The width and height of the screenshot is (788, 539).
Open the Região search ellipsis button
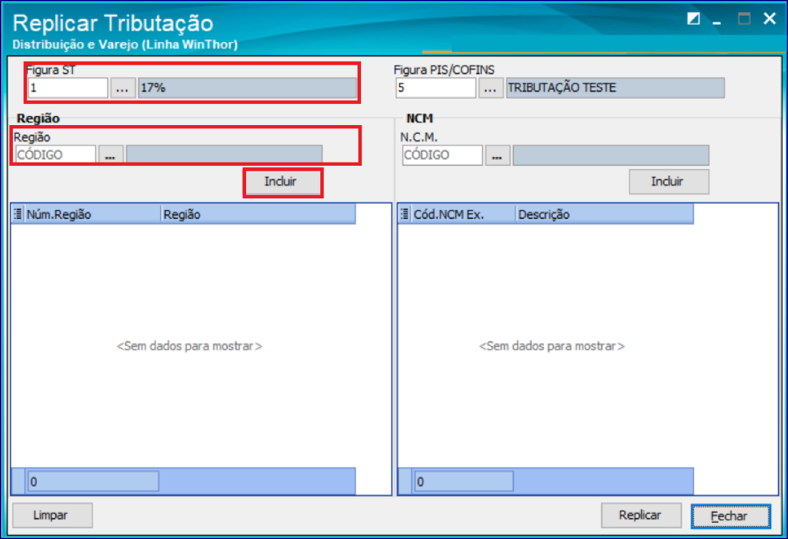pos(111,155)
